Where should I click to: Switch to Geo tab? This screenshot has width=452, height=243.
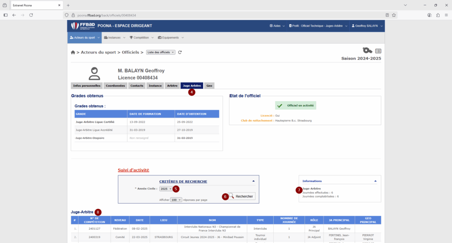[x=209, y=86]
